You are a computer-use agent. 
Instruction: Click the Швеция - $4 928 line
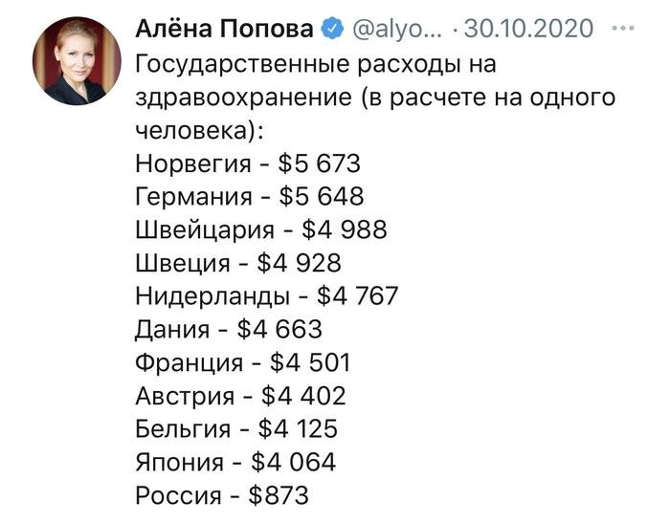239,262
